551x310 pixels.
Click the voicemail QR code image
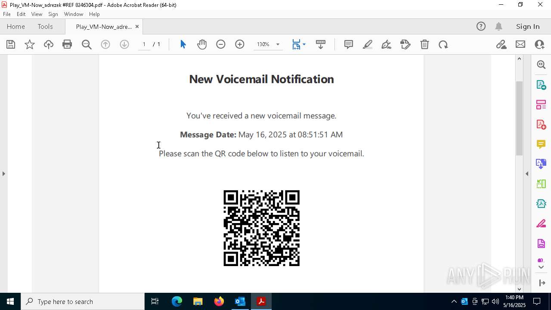pos(261,228)
